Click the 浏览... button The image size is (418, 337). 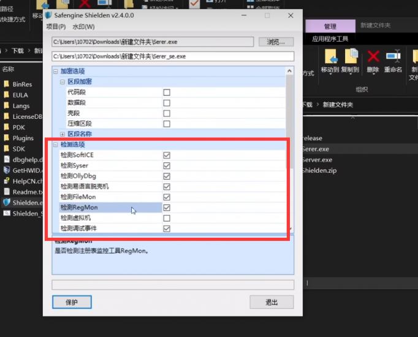276,42
